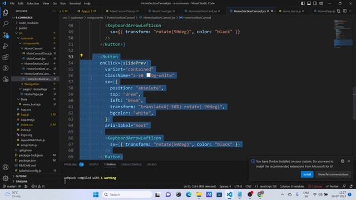Open the Extensions view icon
The height and width of the screenshot is (200, 356).
pos(6,57)
